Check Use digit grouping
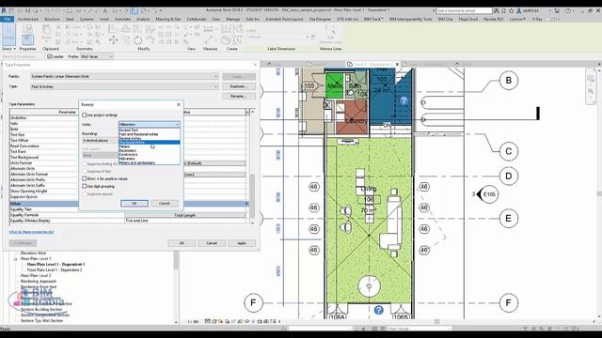 (85, 186)
